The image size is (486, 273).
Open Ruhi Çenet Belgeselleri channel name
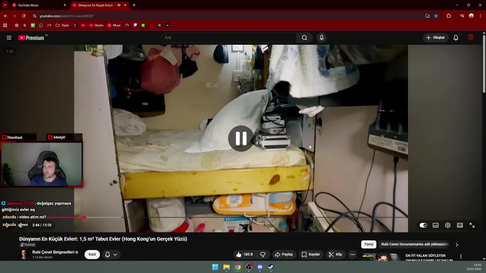click(53, 252)
